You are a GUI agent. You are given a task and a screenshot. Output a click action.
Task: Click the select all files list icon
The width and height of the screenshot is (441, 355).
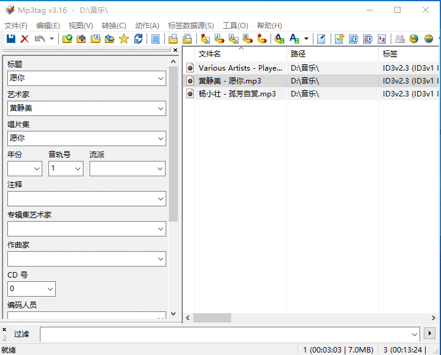(156, 39)
